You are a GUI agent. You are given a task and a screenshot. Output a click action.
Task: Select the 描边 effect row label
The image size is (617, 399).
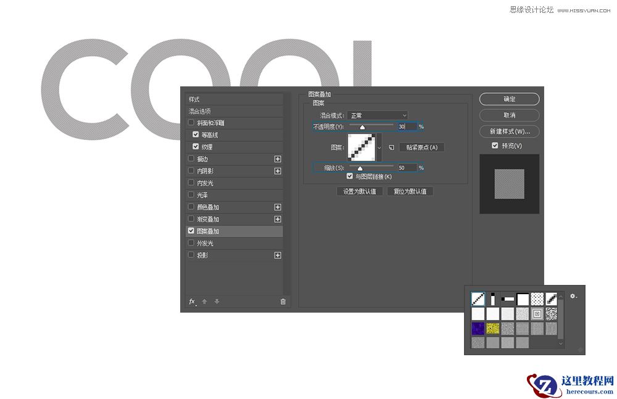(x=202, y=159)
